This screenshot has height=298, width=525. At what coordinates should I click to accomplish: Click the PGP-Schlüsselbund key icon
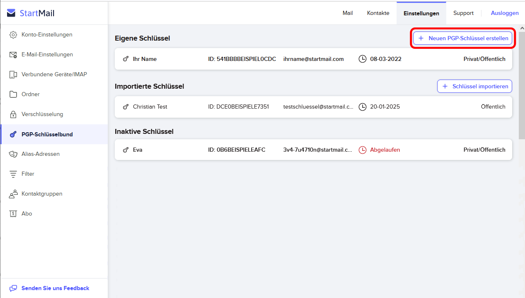(x=13, y=134)
